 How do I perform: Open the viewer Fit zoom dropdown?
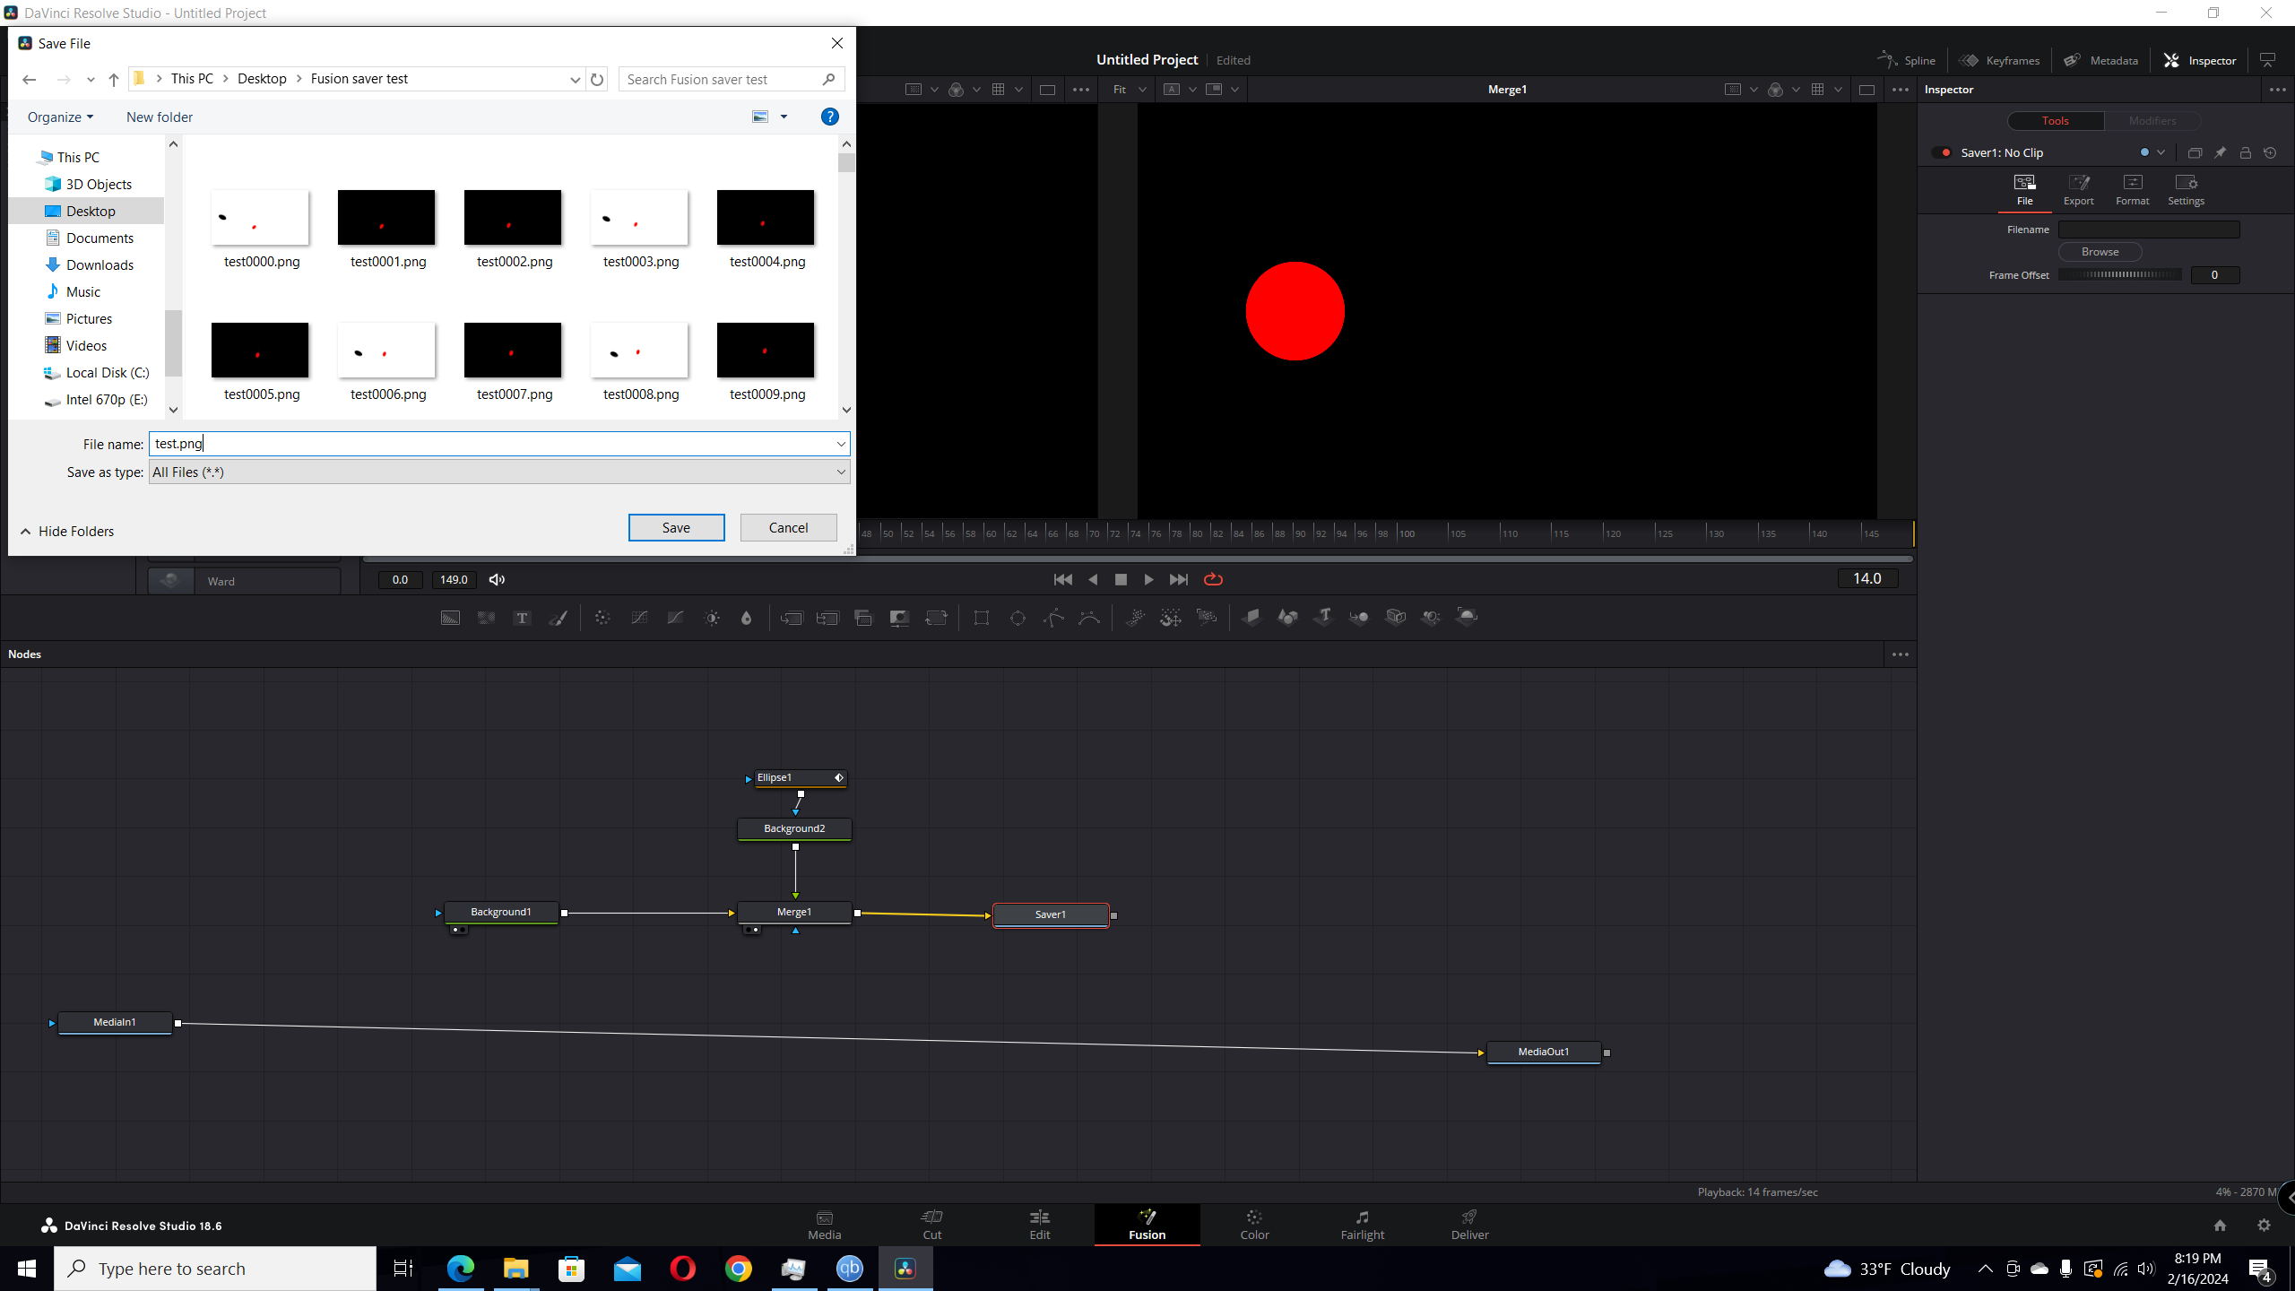tap(1129, 89)
